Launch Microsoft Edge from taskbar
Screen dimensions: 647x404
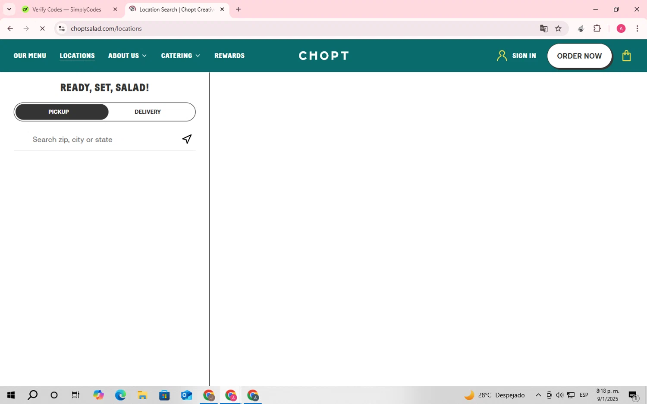(x=120, y=395)
